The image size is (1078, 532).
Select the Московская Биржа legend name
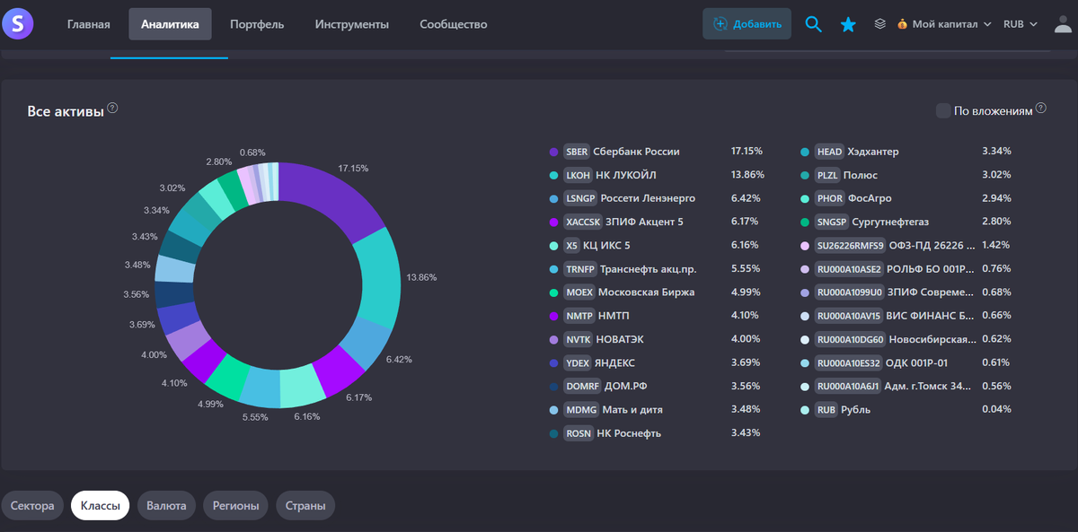coord(646,292)
